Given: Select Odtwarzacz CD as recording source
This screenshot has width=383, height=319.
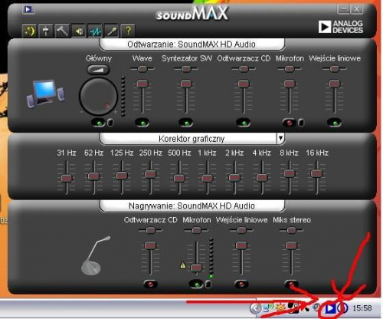Looking at the screenshot, I should click(150, 284).
